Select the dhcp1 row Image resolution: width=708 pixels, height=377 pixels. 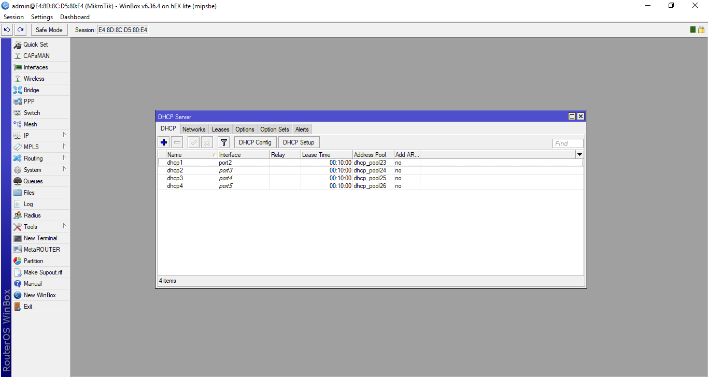click(371, 163)
